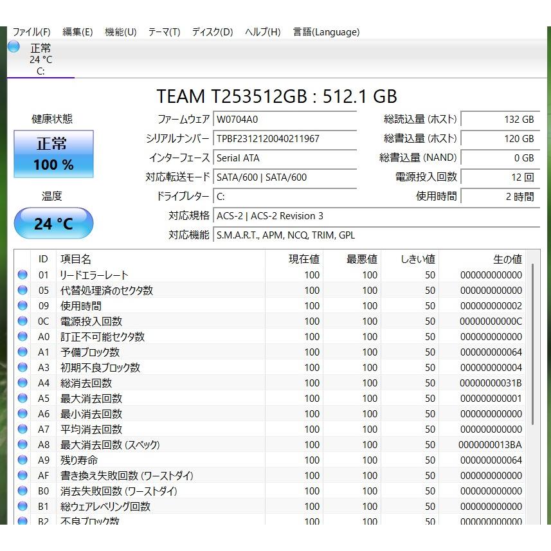Select the 電源投入回数 attribute name in the S.M.A.R.T. list

tap(91, 321)
